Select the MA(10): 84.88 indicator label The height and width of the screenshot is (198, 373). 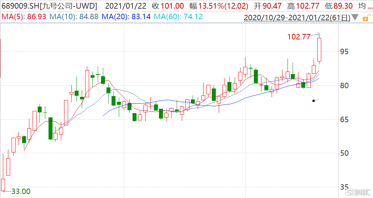pos(74,17)
